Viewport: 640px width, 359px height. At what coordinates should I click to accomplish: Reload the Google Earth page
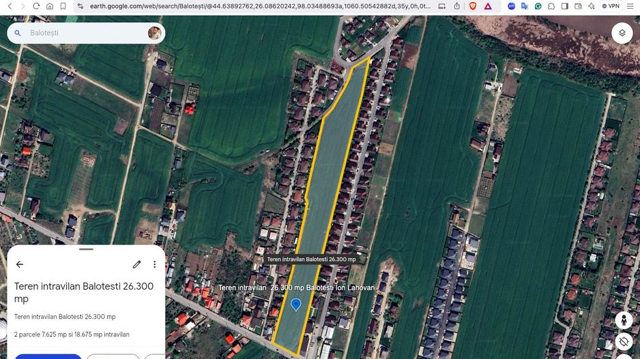36,6
